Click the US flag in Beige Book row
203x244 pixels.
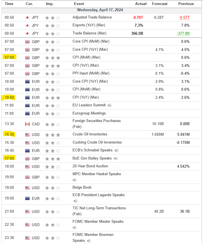pos(27,187)
